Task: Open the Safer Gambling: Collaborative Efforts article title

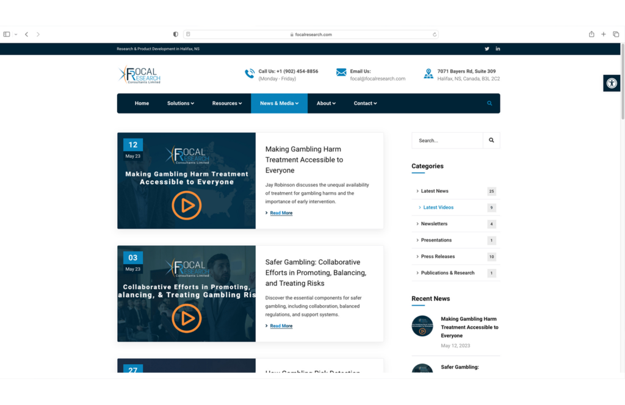Action: (x=316, y=273)
